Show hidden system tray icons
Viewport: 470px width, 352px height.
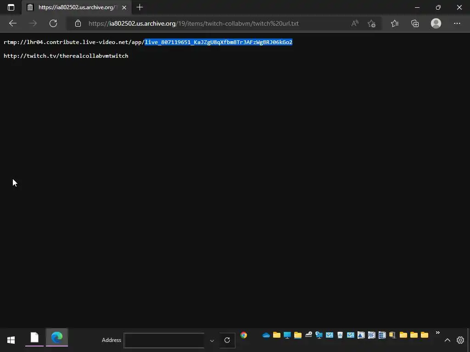click(448, 340)
